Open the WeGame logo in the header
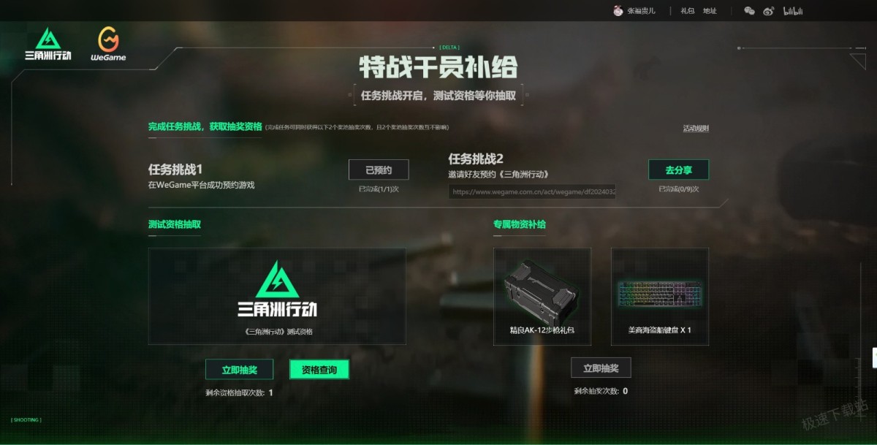The image size is (877, 445). click(108, 45)
